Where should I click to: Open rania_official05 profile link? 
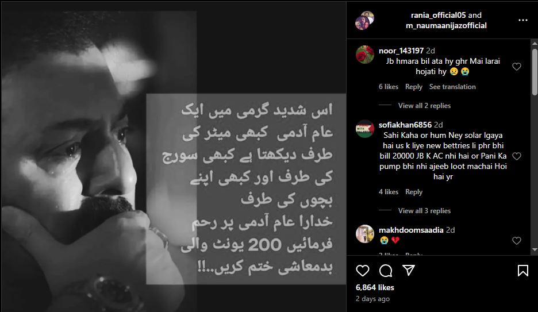[438, 15]
